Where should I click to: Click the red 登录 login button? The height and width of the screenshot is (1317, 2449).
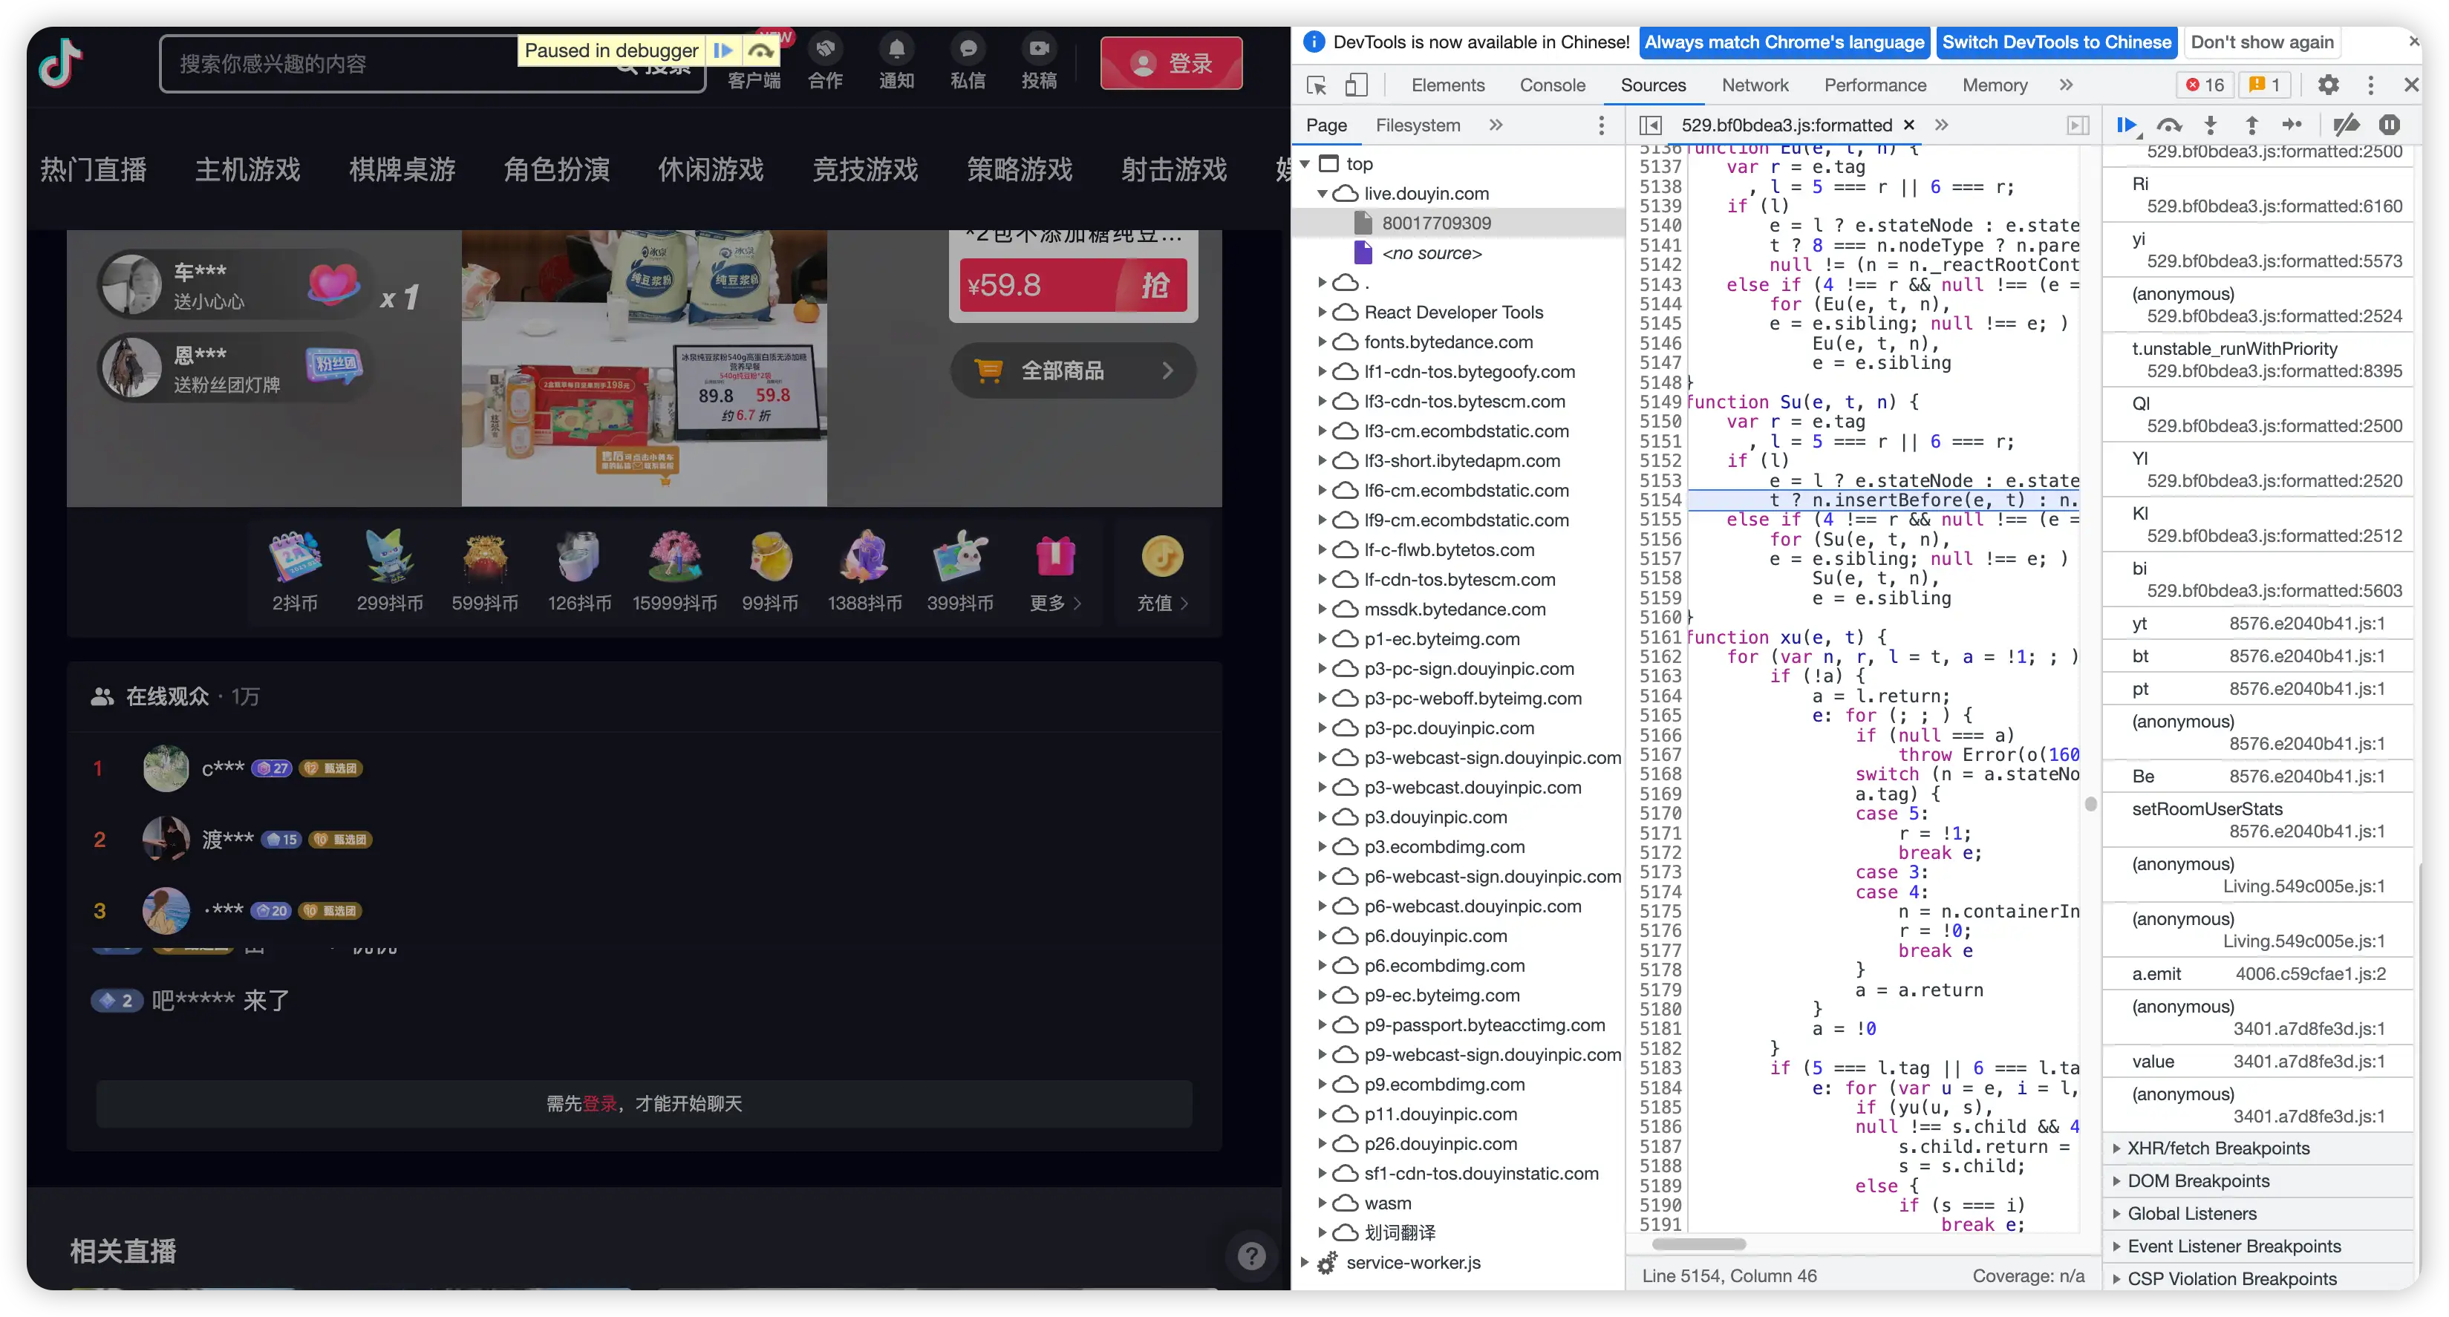[1171, 62]
